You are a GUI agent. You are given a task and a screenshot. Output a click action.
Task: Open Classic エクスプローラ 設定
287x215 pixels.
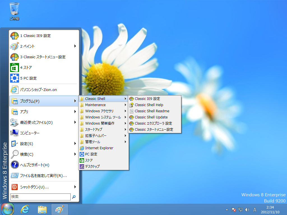pos(153,123)
